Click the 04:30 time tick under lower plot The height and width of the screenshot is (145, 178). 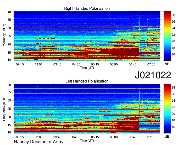tap(76, 137)
